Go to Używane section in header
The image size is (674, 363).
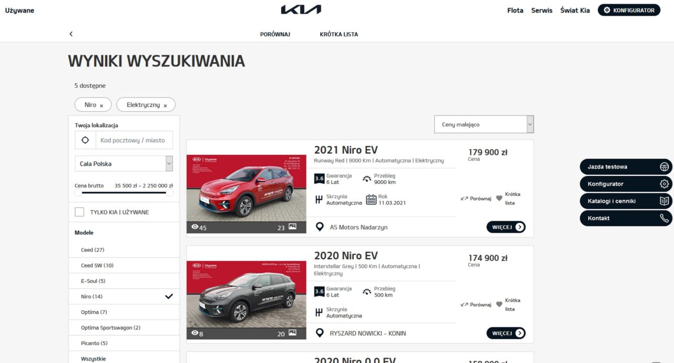click(19, 11)
